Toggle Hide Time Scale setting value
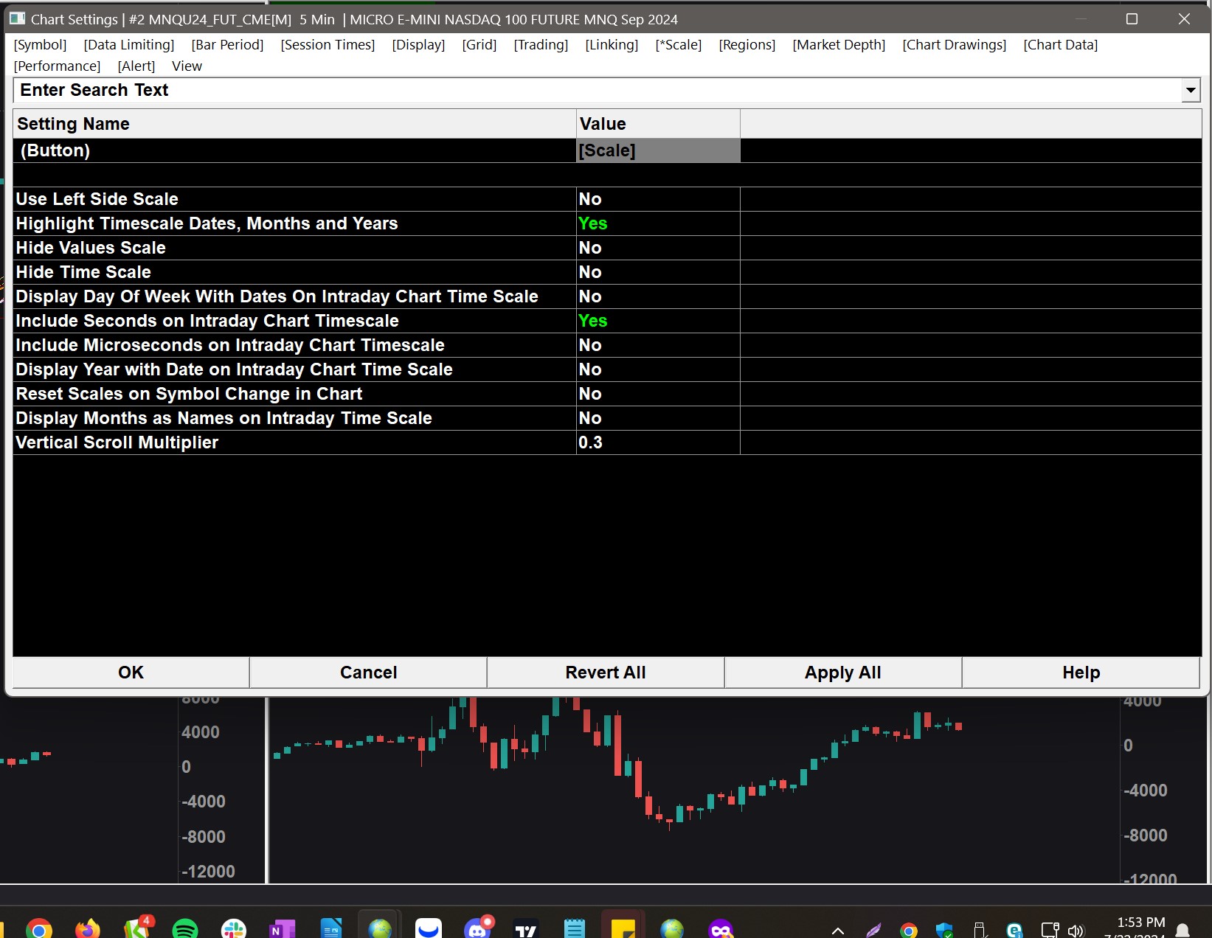This screenshot has width=1212, height=938. tap(658, 272)
